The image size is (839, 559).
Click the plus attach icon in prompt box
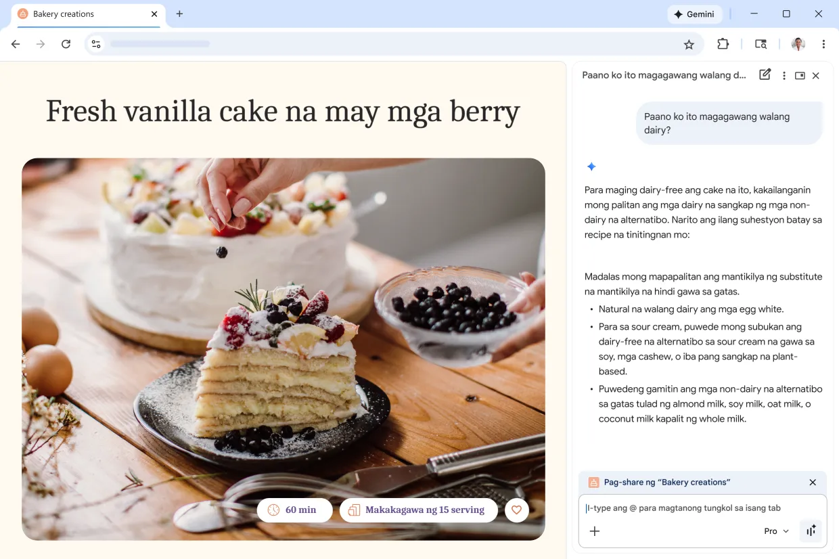[595, 531]
